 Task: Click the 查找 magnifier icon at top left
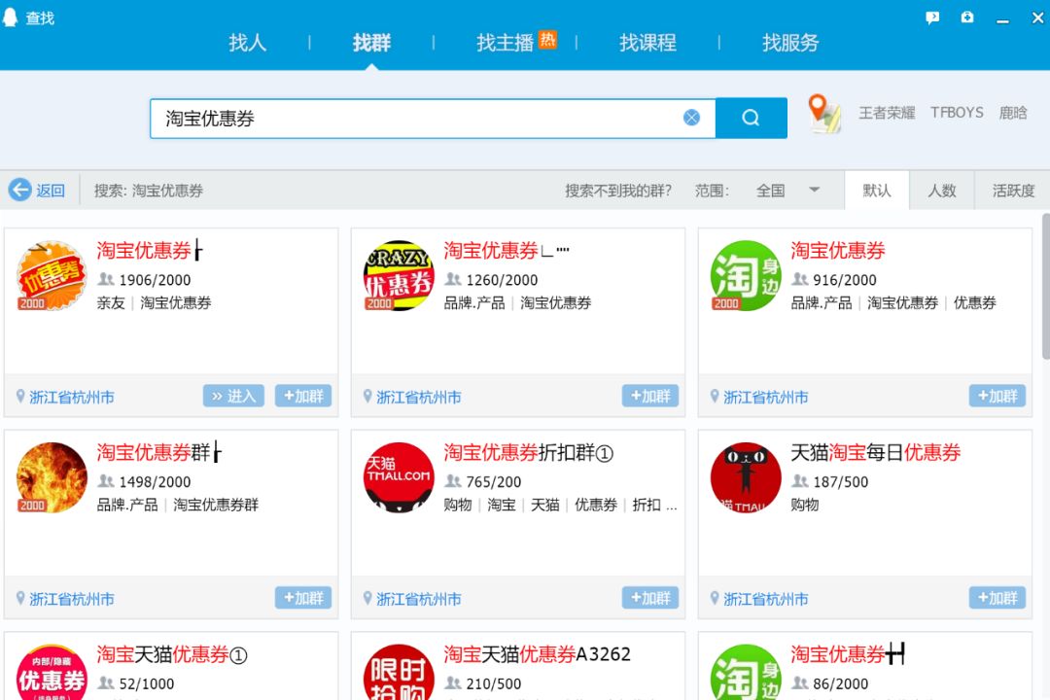pyautogui.click(x=12, y=17)
